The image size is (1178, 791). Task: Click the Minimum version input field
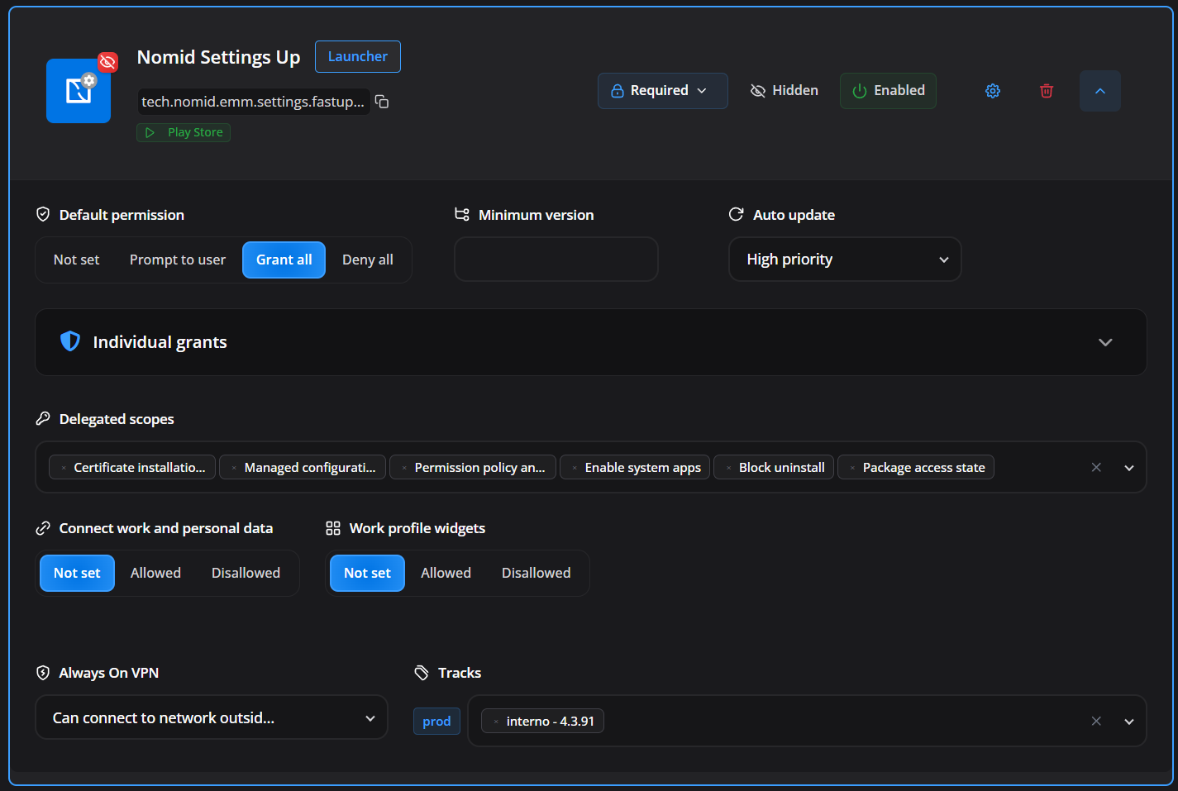[x=556, y=260]
